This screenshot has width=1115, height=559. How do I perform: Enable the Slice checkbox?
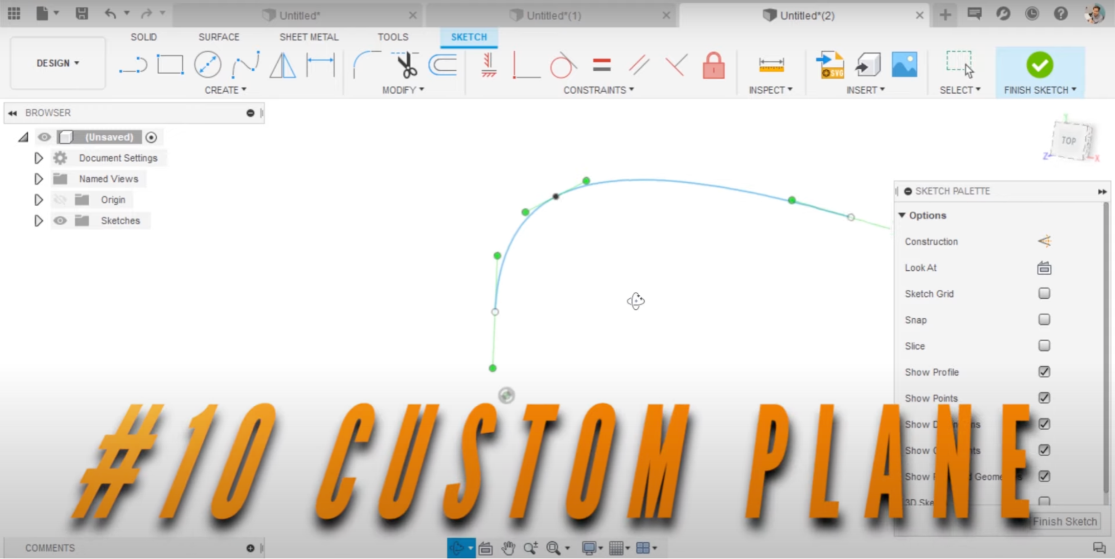click(x=1044, y=346)
